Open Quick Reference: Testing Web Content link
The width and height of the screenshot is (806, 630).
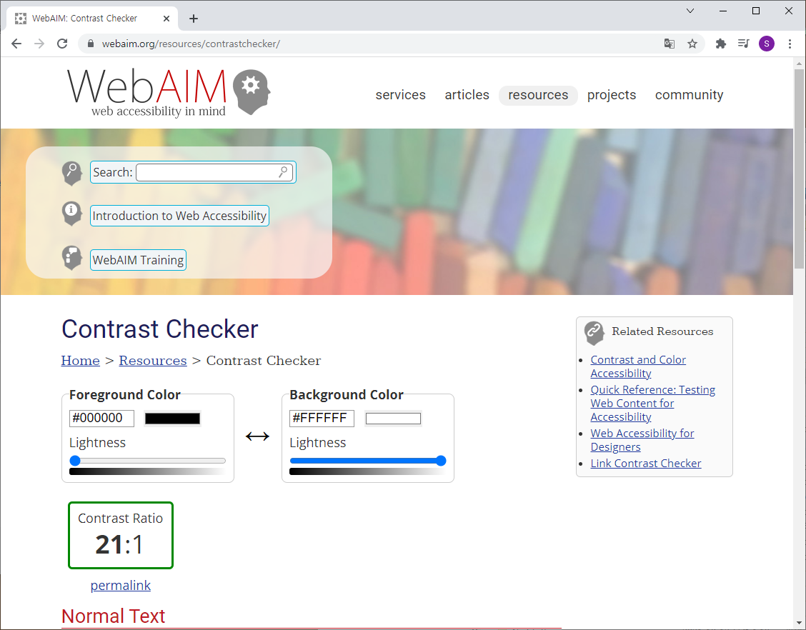point(653,404)
